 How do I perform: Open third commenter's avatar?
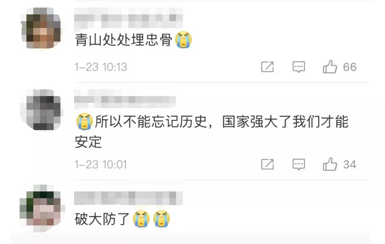coord(42,208)
